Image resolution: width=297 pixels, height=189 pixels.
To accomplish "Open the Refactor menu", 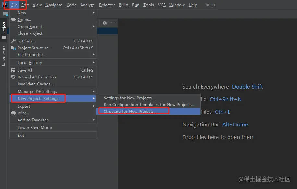I will [107, 5].
